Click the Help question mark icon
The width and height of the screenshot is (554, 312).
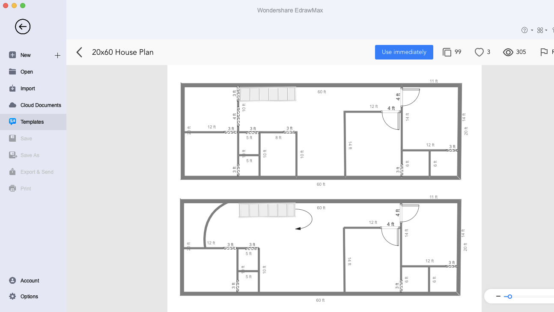524,30
